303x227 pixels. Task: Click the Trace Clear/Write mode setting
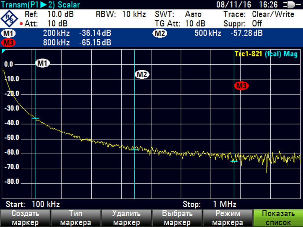pos(273,14)
